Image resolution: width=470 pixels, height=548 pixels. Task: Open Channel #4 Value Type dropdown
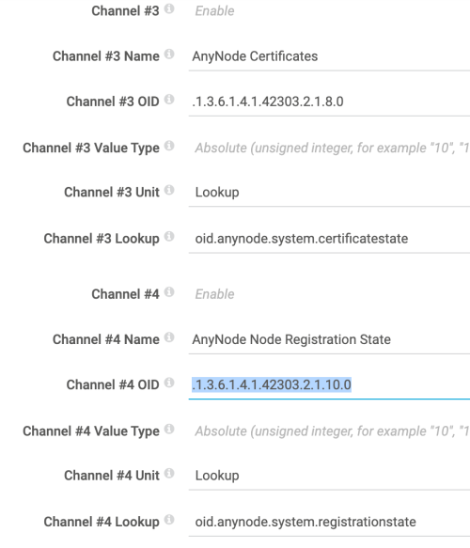pos(329,431)
